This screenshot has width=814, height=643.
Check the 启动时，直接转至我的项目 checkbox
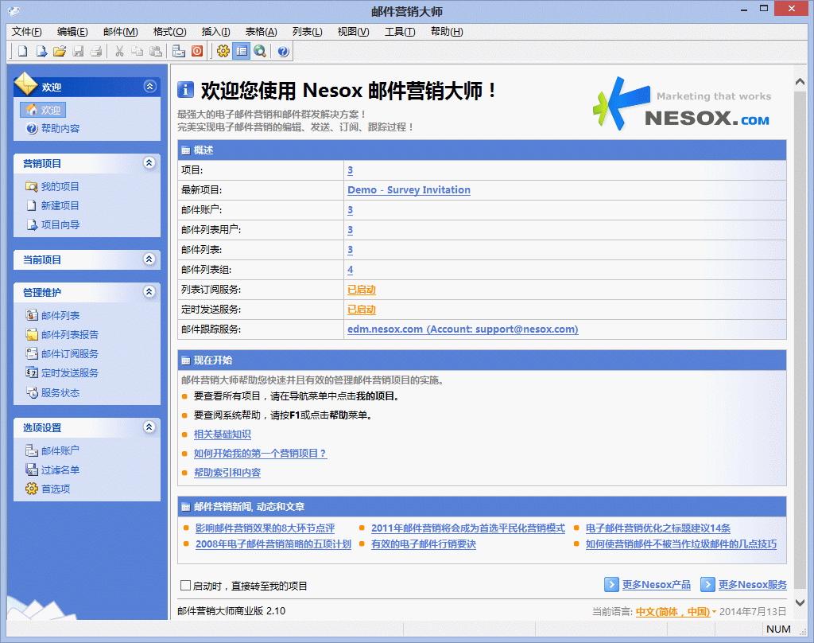[185, 586]
